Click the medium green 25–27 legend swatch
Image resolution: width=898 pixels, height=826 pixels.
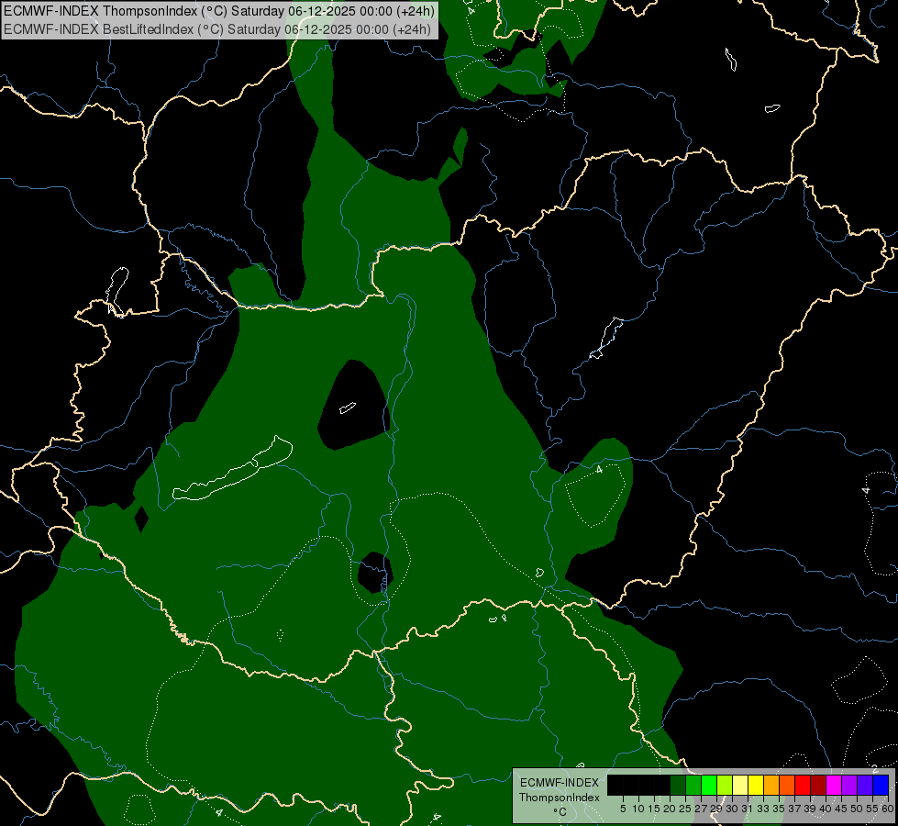[x=693, y=786]
